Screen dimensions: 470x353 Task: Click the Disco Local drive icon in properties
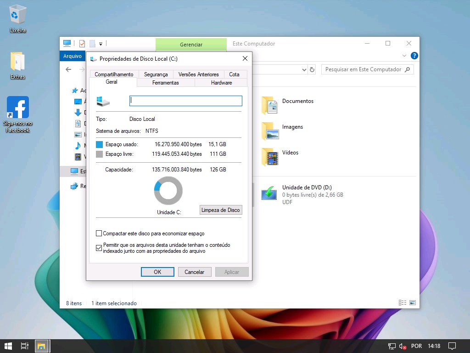click(x=103, y=101)
